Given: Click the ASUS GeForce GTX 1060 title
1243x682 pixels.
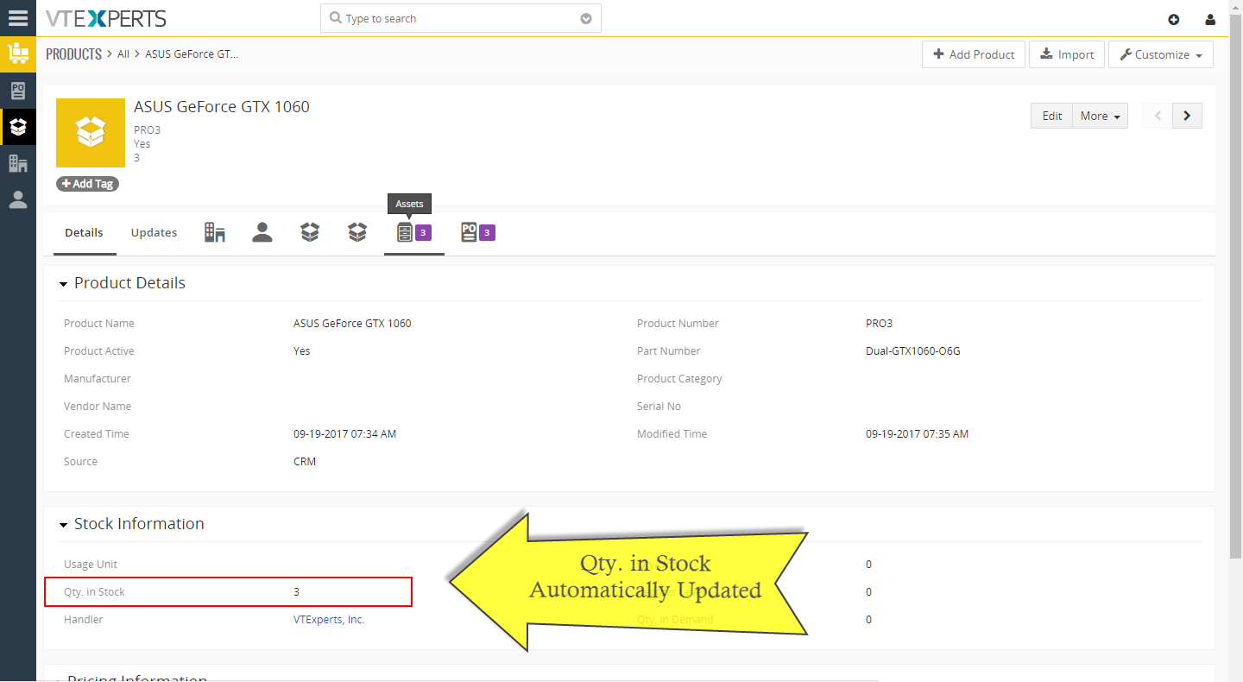Looking at the screenshot, I should pos(222,107).
